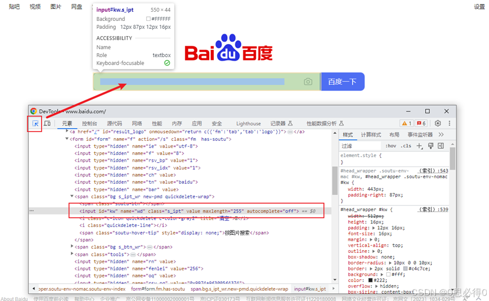Expand span bg s_btn_wr node

[x=72, y=247]
